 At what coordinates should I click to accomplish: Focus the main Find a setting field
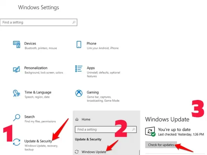click(38, 22)
